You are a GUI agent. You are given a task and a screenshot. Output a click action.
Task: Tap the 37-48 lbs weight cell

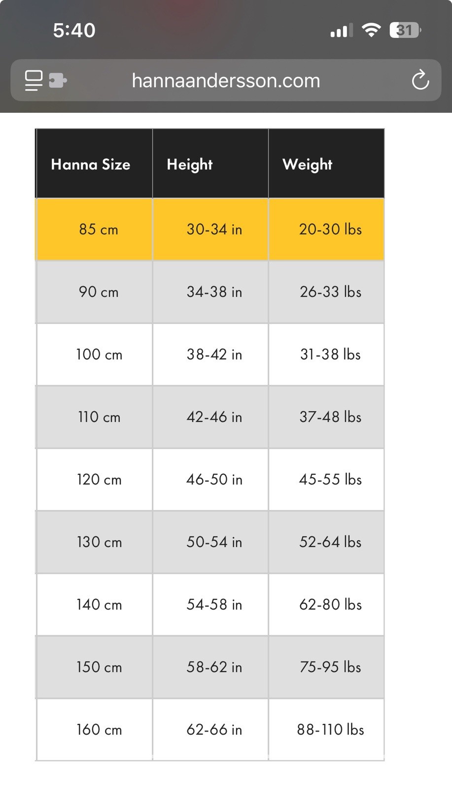(x=326, y=417)
